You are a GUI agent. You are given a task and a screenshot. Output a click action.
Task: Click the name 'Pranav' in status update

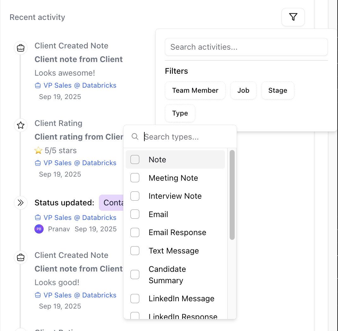59,229
